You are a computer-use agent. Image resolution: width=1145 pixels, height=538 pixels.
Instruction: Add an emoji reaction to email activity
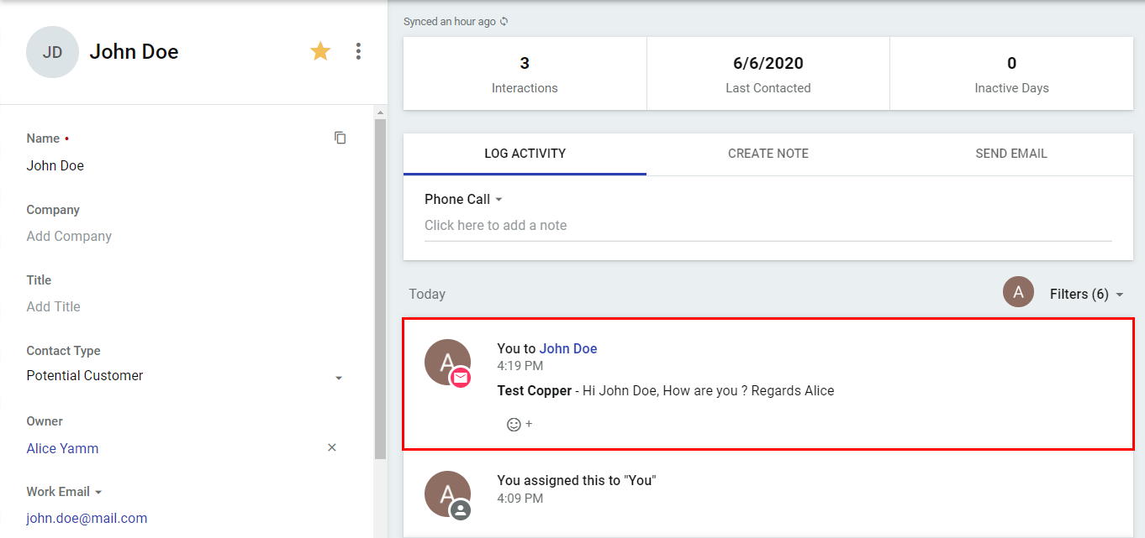(519, 425)
